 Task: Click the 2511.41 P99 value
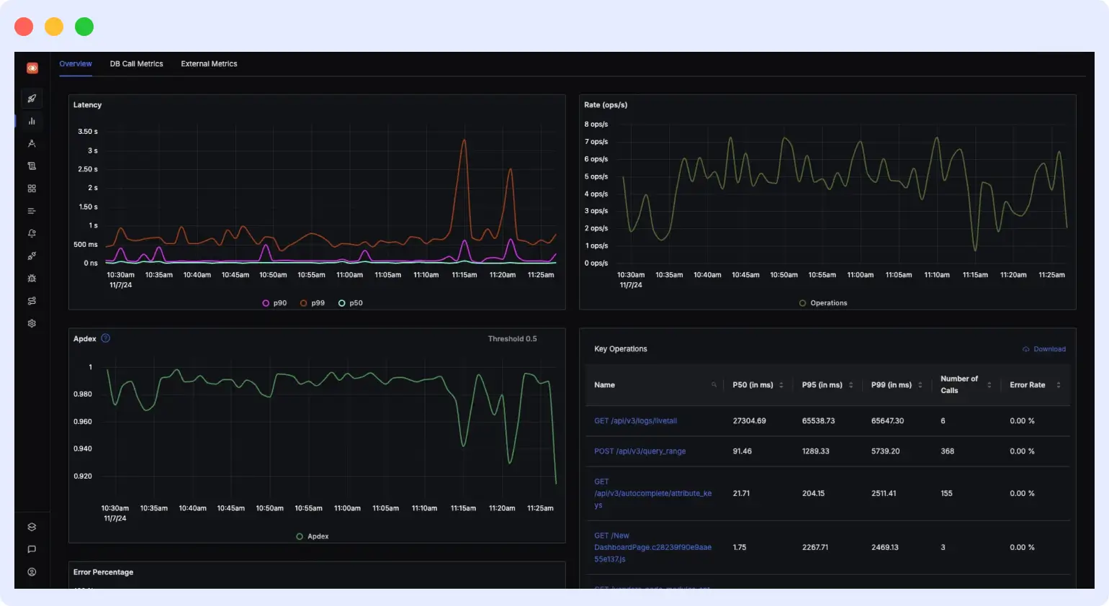point(884,494)
